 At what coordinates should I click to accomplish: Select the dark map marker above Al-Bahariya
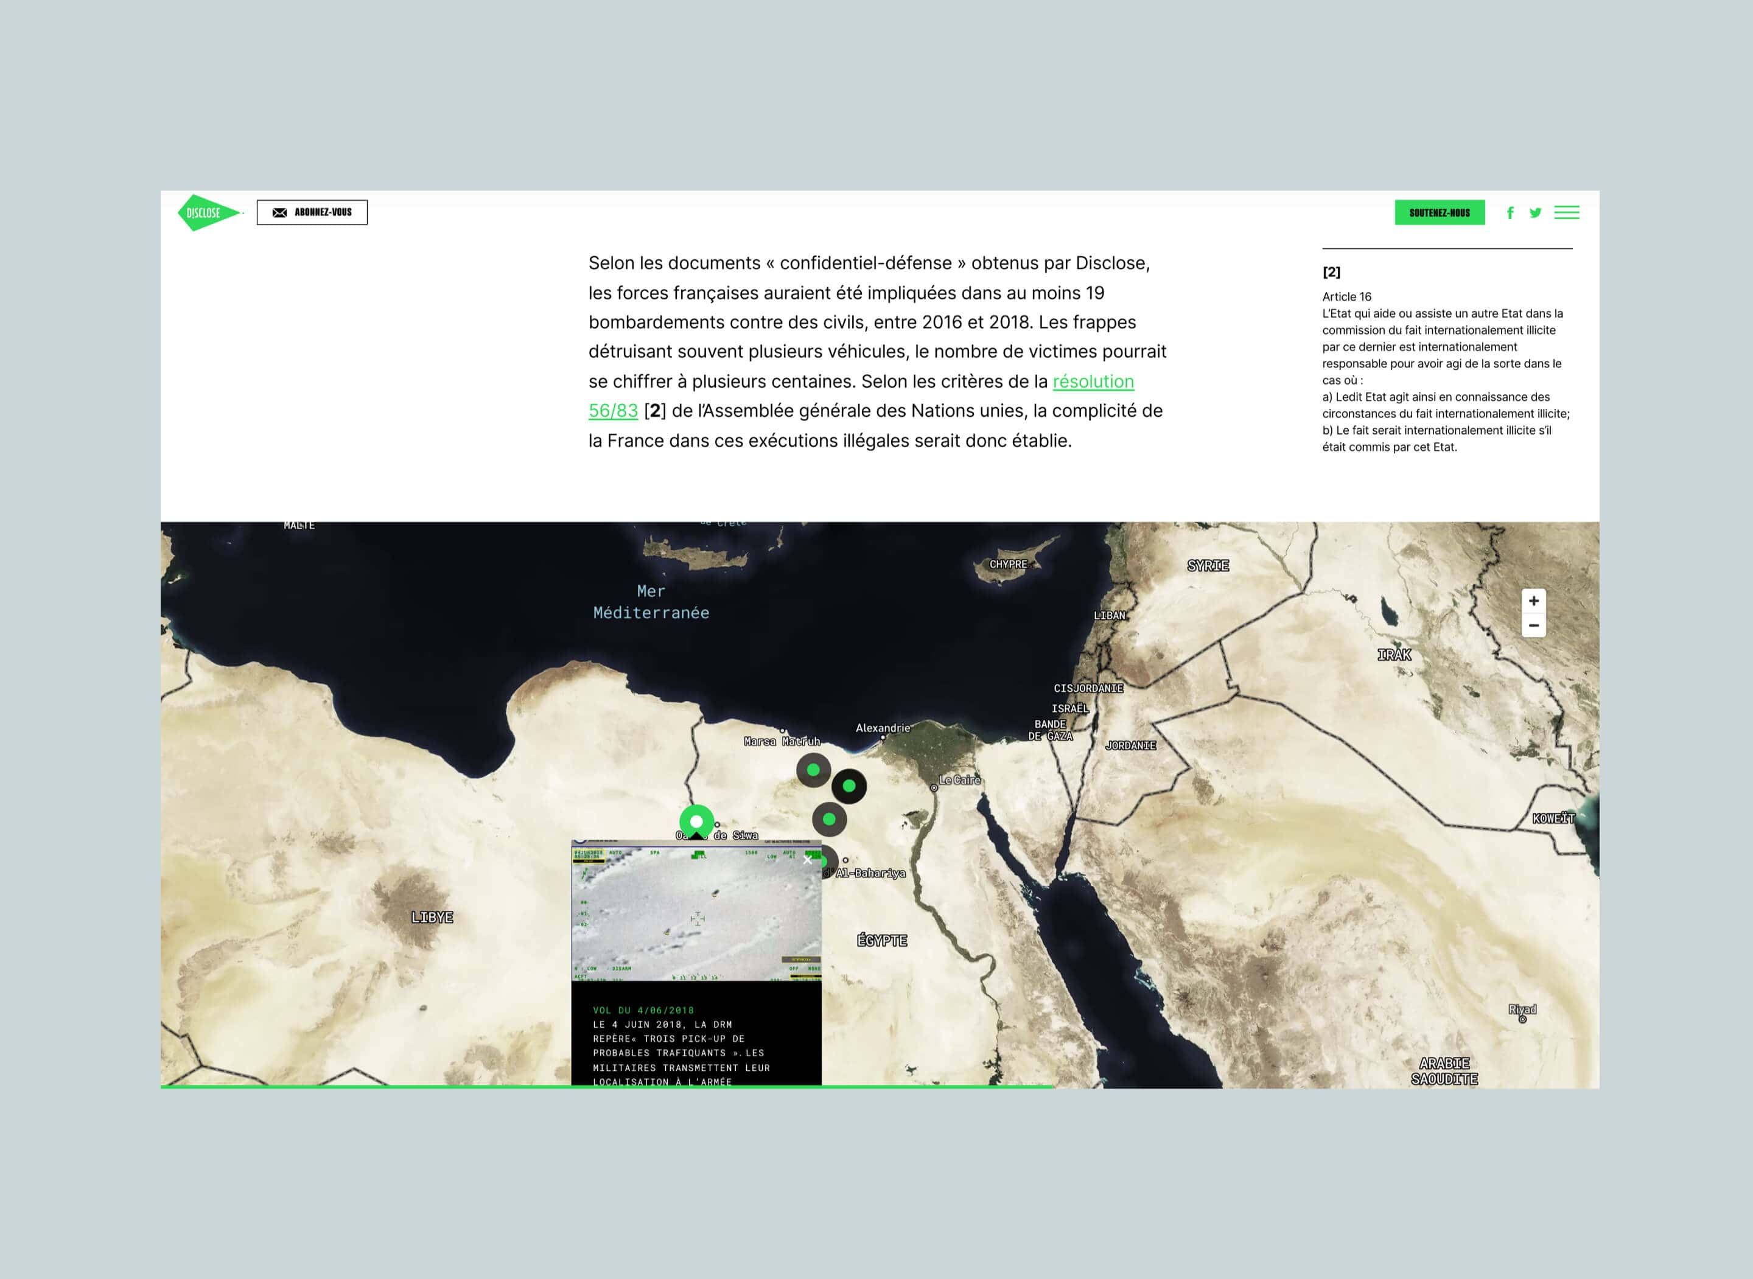829,819
